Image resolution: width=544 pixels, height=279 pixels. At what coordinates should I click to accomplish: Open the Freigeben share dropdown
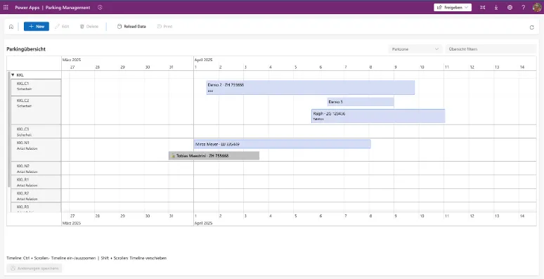coord(453,7)
